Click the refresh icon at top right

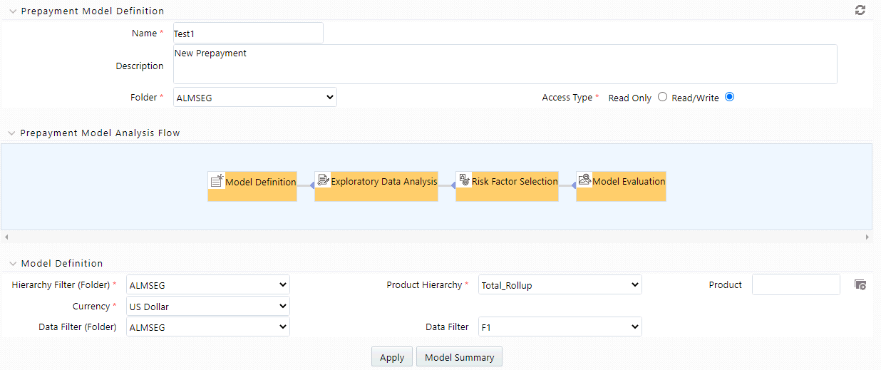(x=860, y=10)
